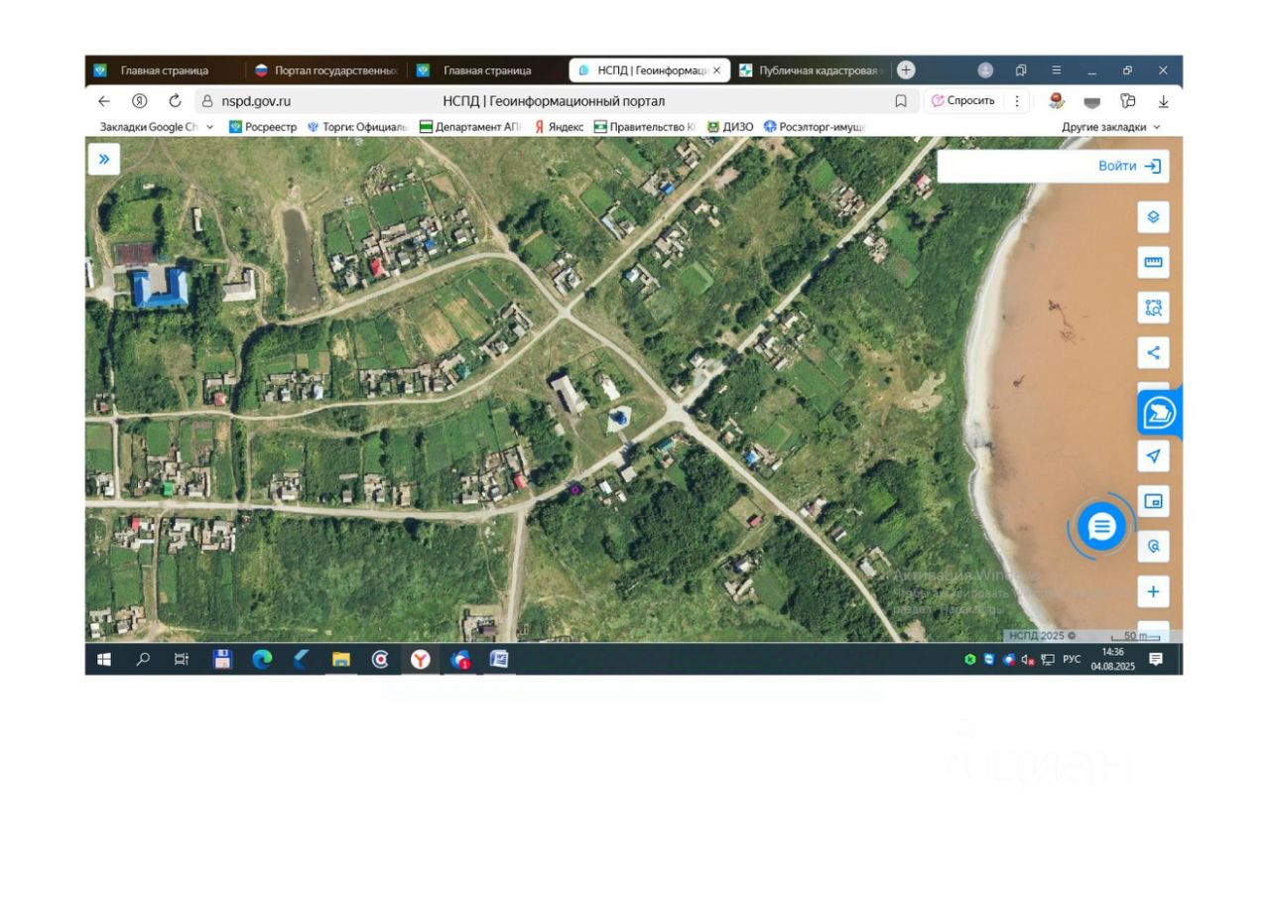Open Yandex Browser in the taskbar
Image resolution: width=1270 pixels, height=897 pixels.
point(421,659)
